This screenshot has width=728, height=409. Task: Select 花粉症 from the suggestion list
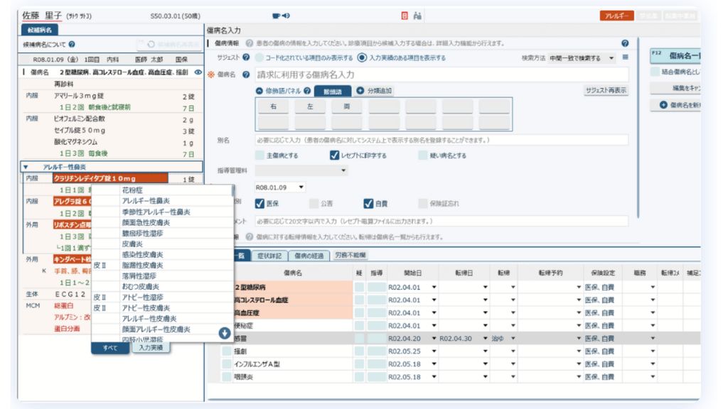(x=132, y=190)
